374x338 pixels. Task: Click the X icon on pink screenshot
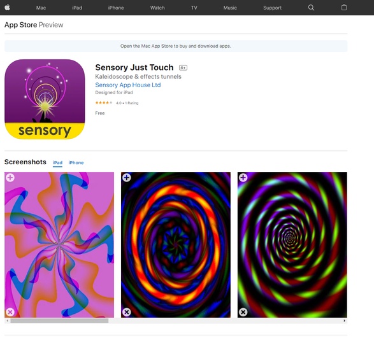tap(10, 312)
